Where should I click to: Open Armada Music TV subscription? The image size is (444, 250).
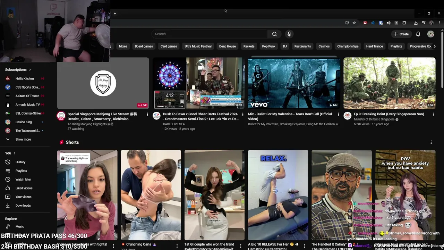point(28,105)
